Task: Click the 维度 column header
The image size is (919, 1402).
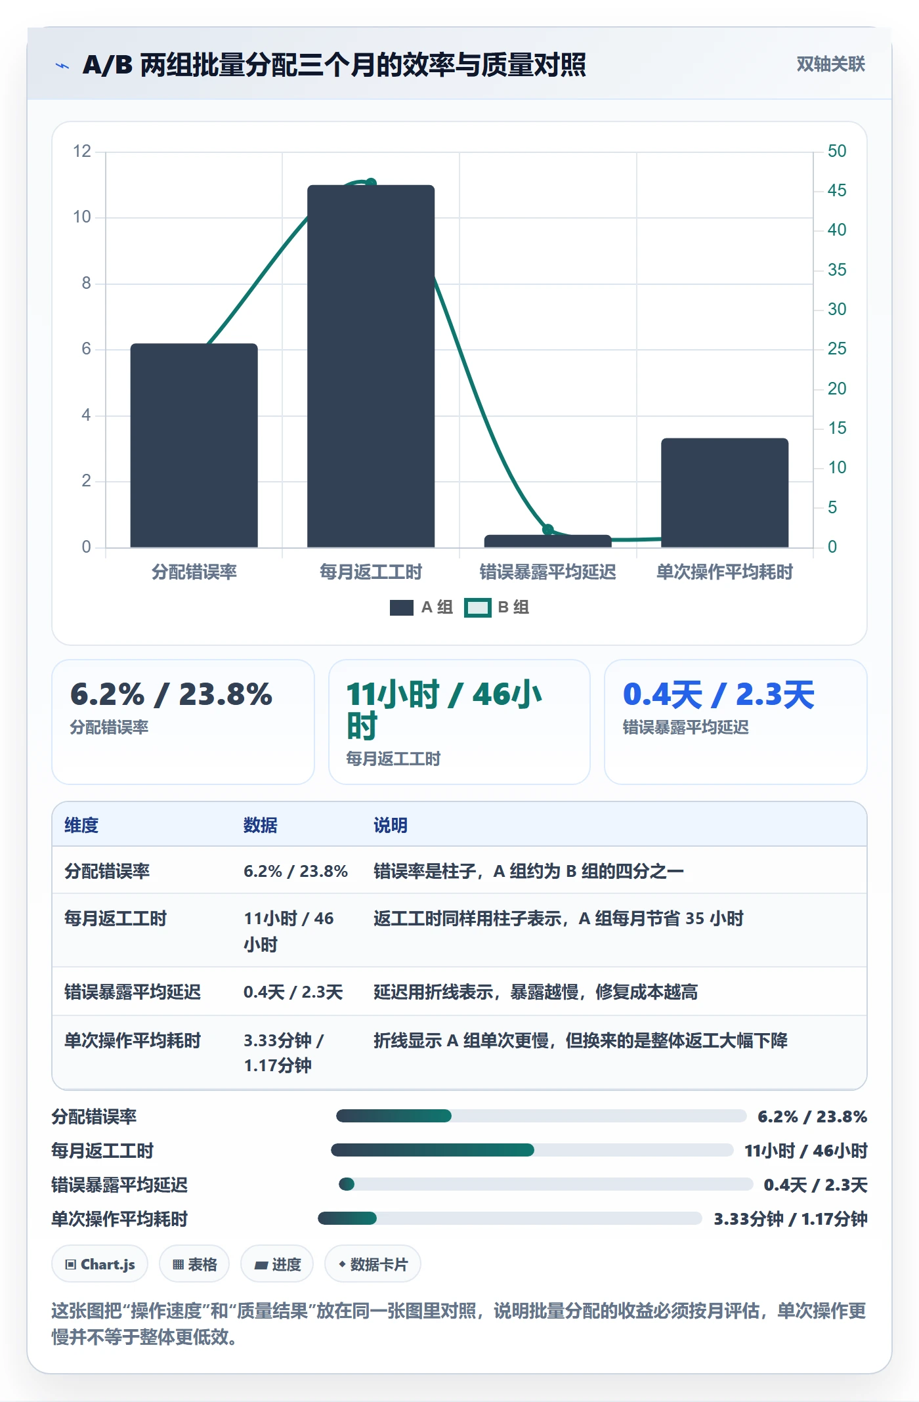Action: pyautogui.click(x=81, y=825)
